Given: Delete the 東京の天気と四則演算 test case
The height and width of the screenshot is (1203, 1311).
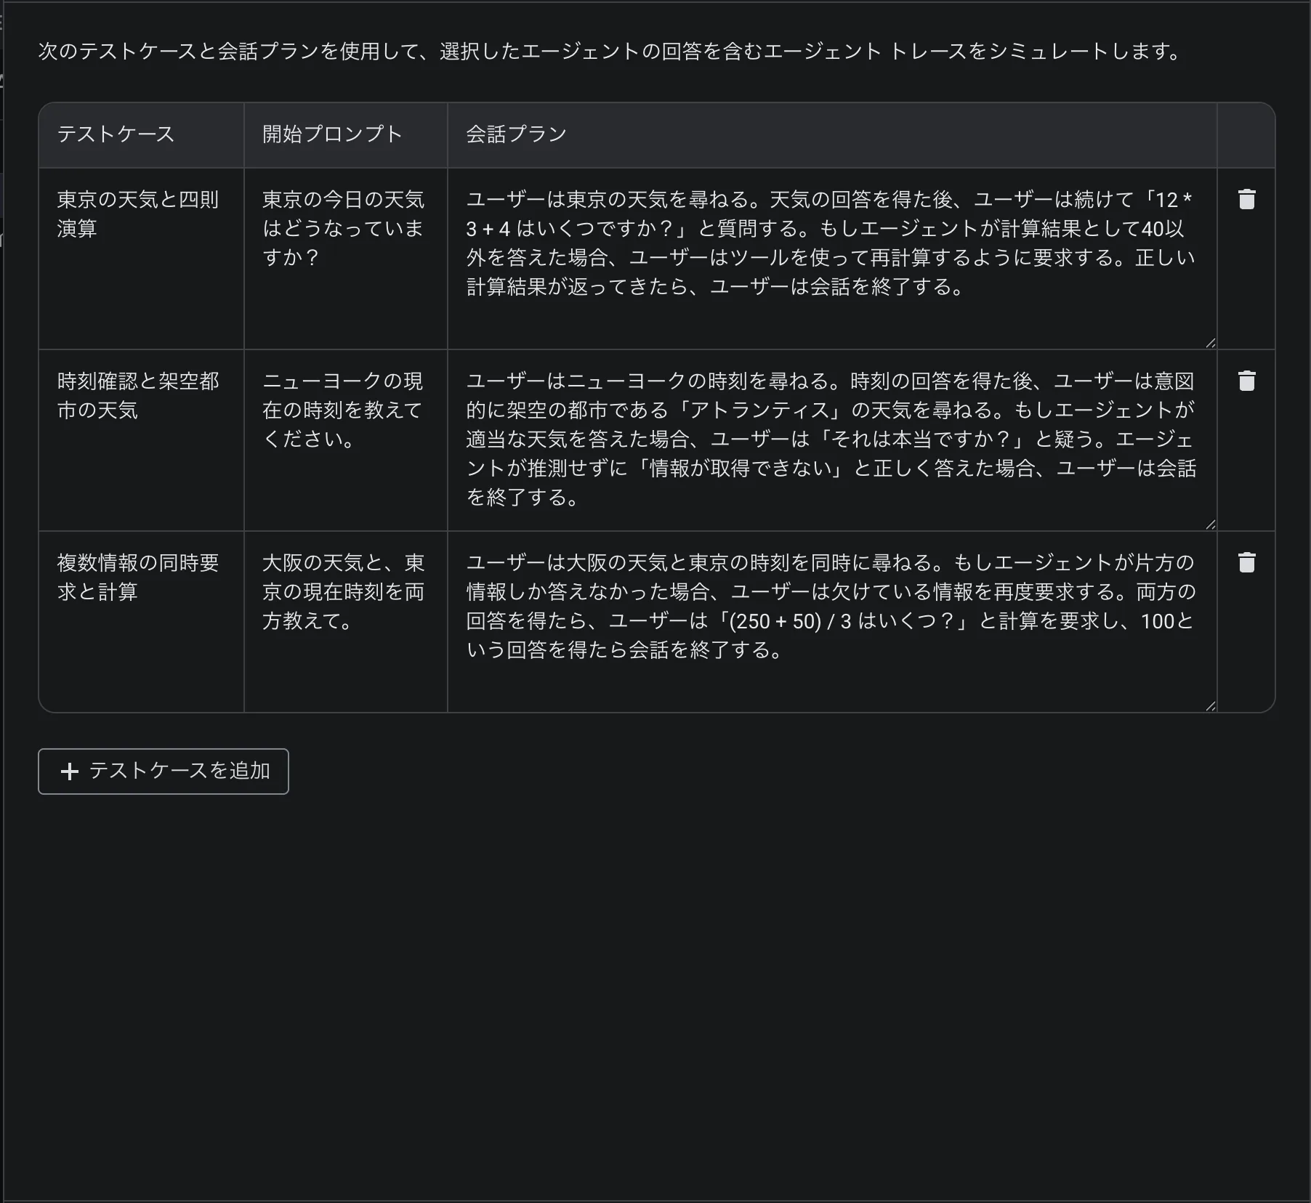Looking at the screenshot, I should (1246, 200).
